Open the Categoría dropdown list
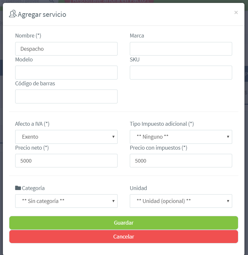Screen dimensions: 248x255 (66, 201)
